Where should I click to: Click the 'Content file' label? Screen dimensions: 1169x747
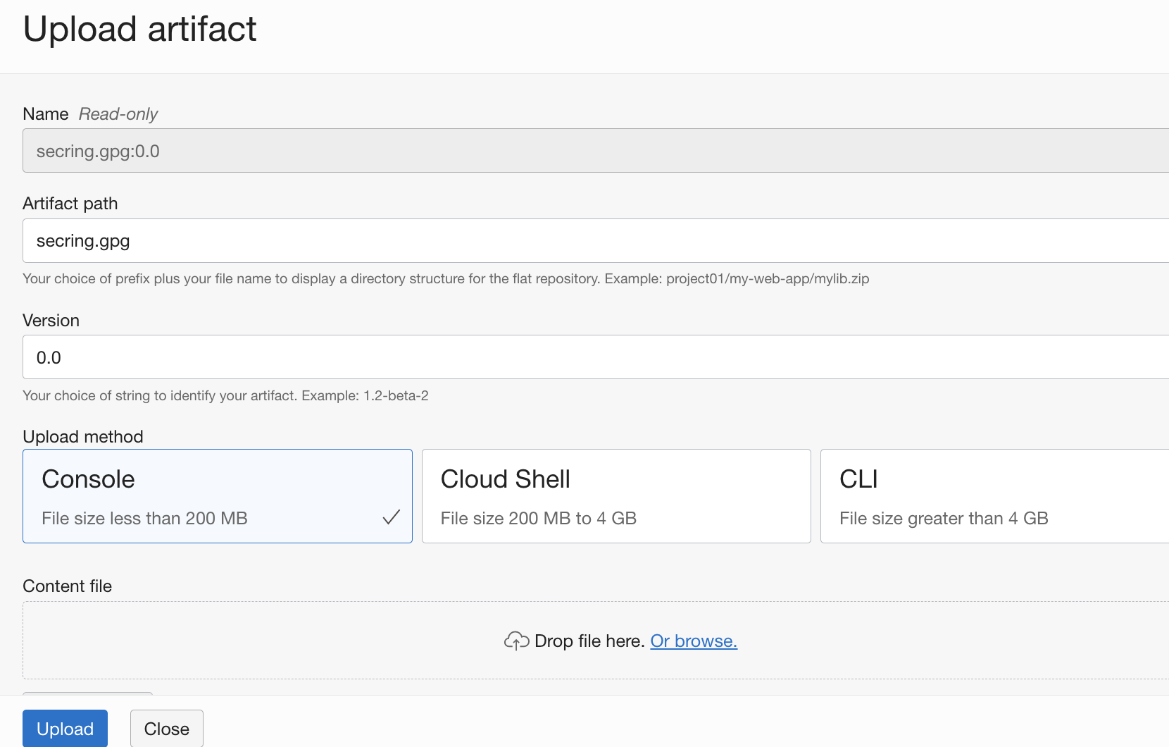pos(68,586)
